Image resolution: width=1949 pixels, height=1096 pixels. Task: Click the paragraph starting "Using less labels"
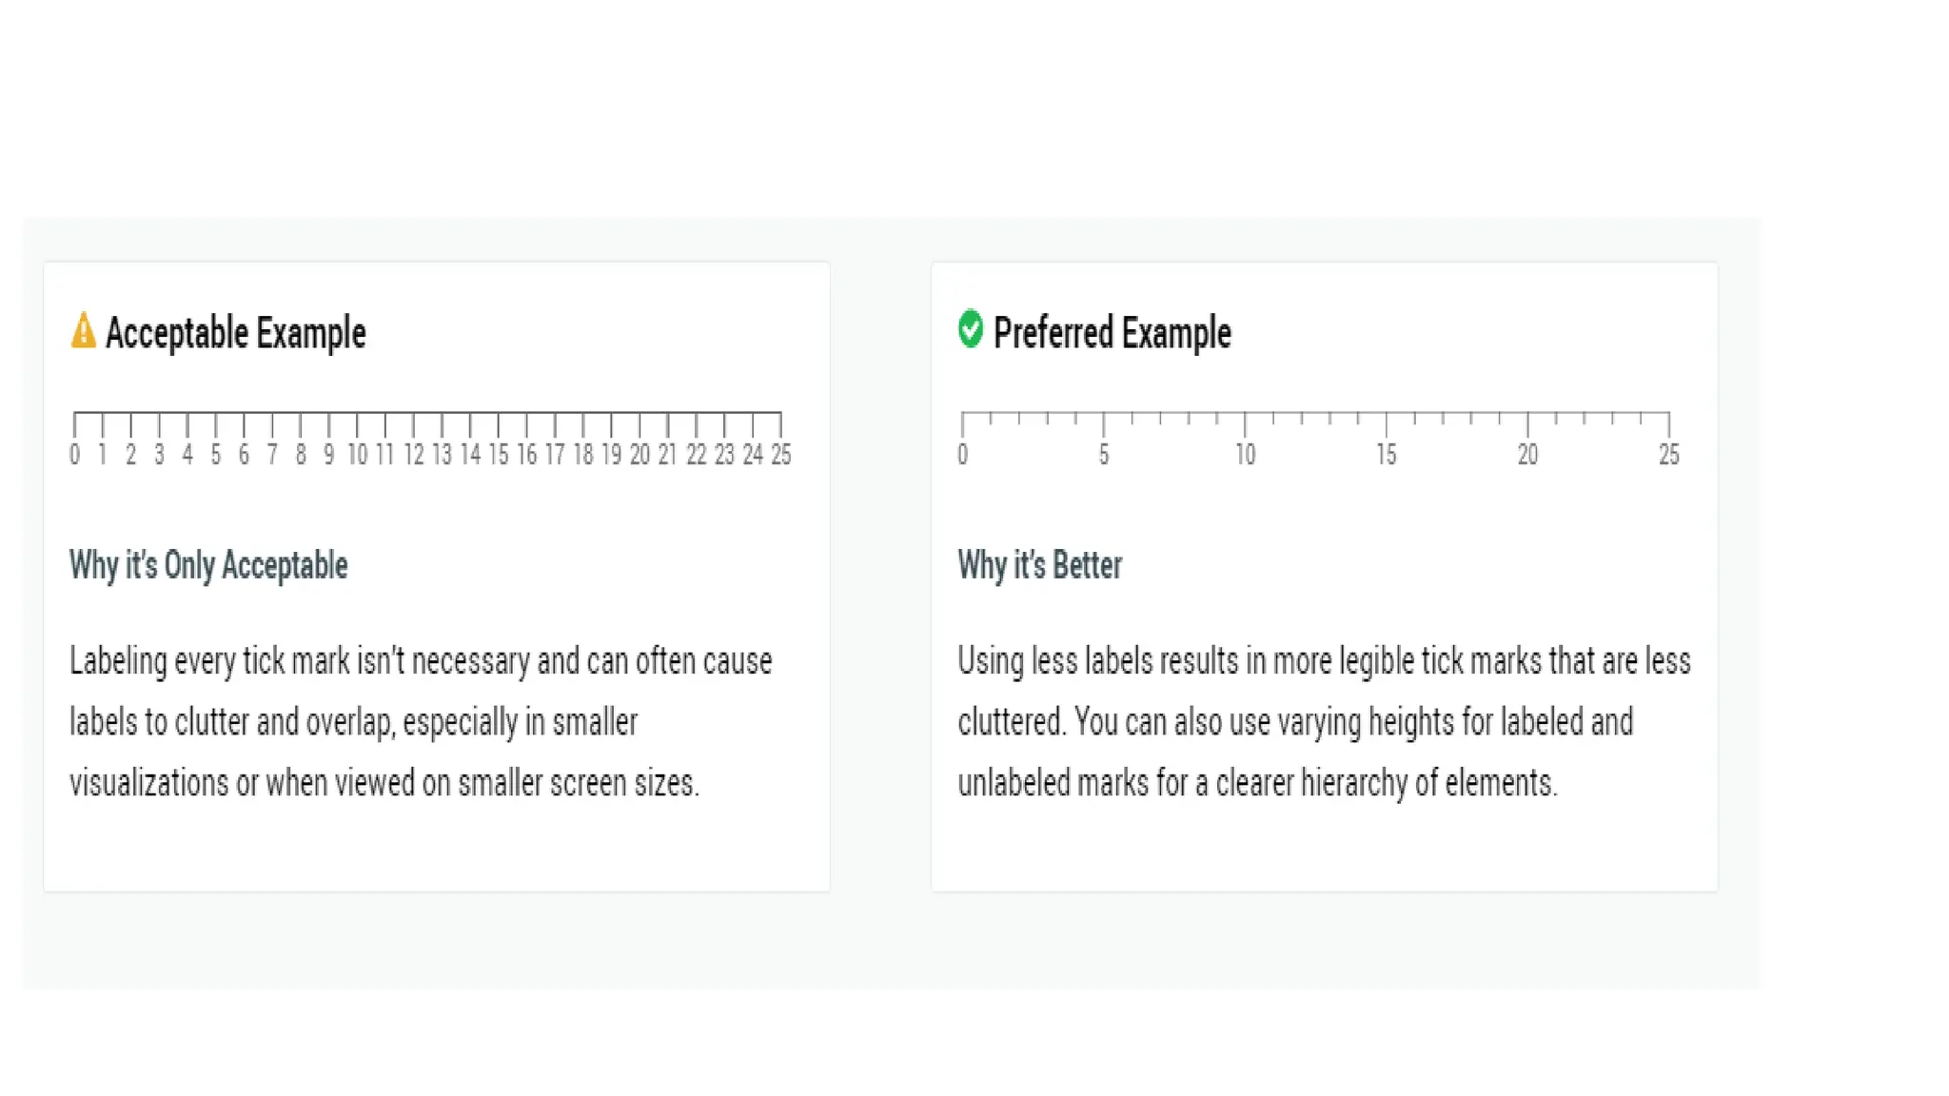coord(1324,722)
